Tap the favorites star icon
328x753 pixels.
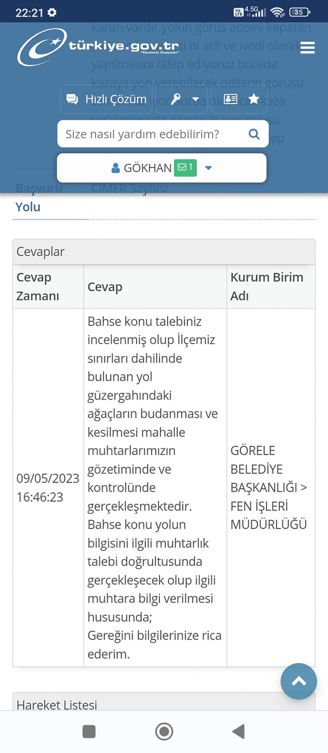point(254,98)
